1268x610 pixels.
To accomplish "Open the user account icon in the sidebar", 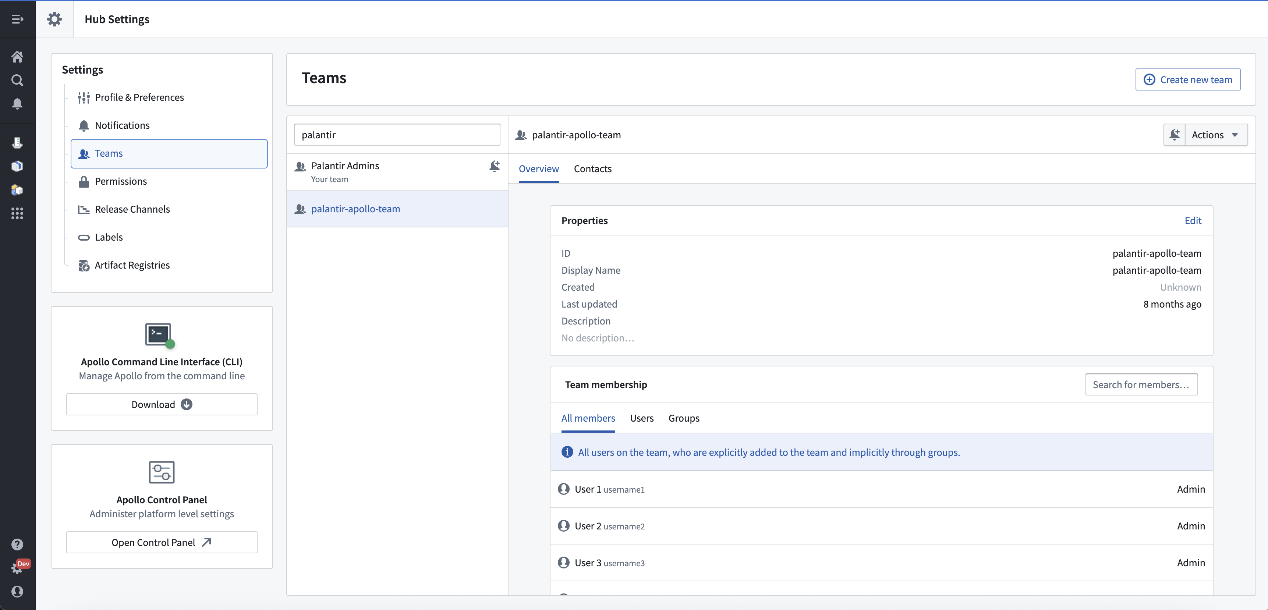I will pyautogui.click(x=17, y=591).
